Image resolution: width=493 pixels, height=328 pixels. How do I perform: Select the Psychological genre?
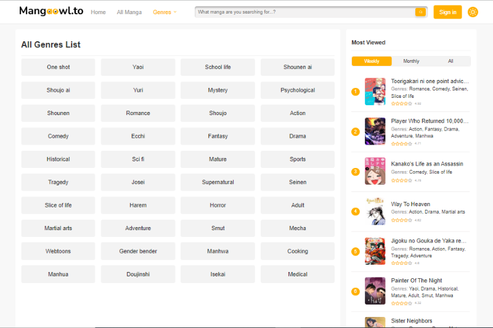(298, 90)
